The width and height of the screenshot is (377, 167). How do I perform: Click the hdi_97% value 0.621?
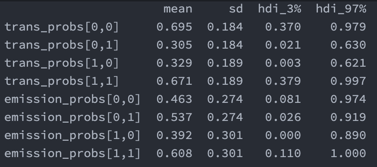click(x=348, y=63)
